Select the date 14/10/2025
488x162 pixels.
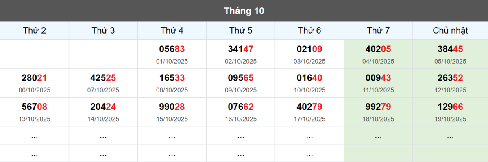[x=103, y=119]
